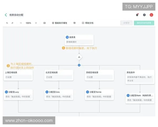Select the 分配至Yonne action node
Image resolution: width=158 pixels, height=127 pixels.
(x=100, y=95)
